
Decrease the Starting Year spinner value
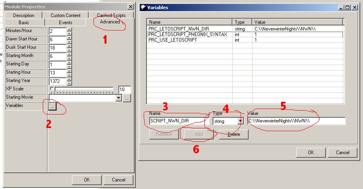[x=69, y=83]
